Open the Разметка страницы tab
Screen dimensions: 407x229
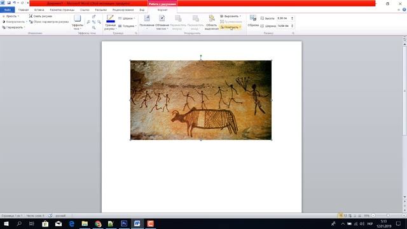point(62,10)
